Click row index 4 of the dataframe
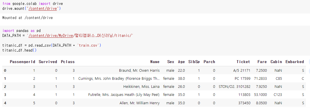Screen dimensions: 310x108 5,103
